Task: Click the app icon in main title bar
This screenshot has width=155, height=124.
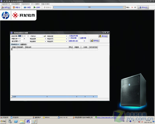Action: 1,1
